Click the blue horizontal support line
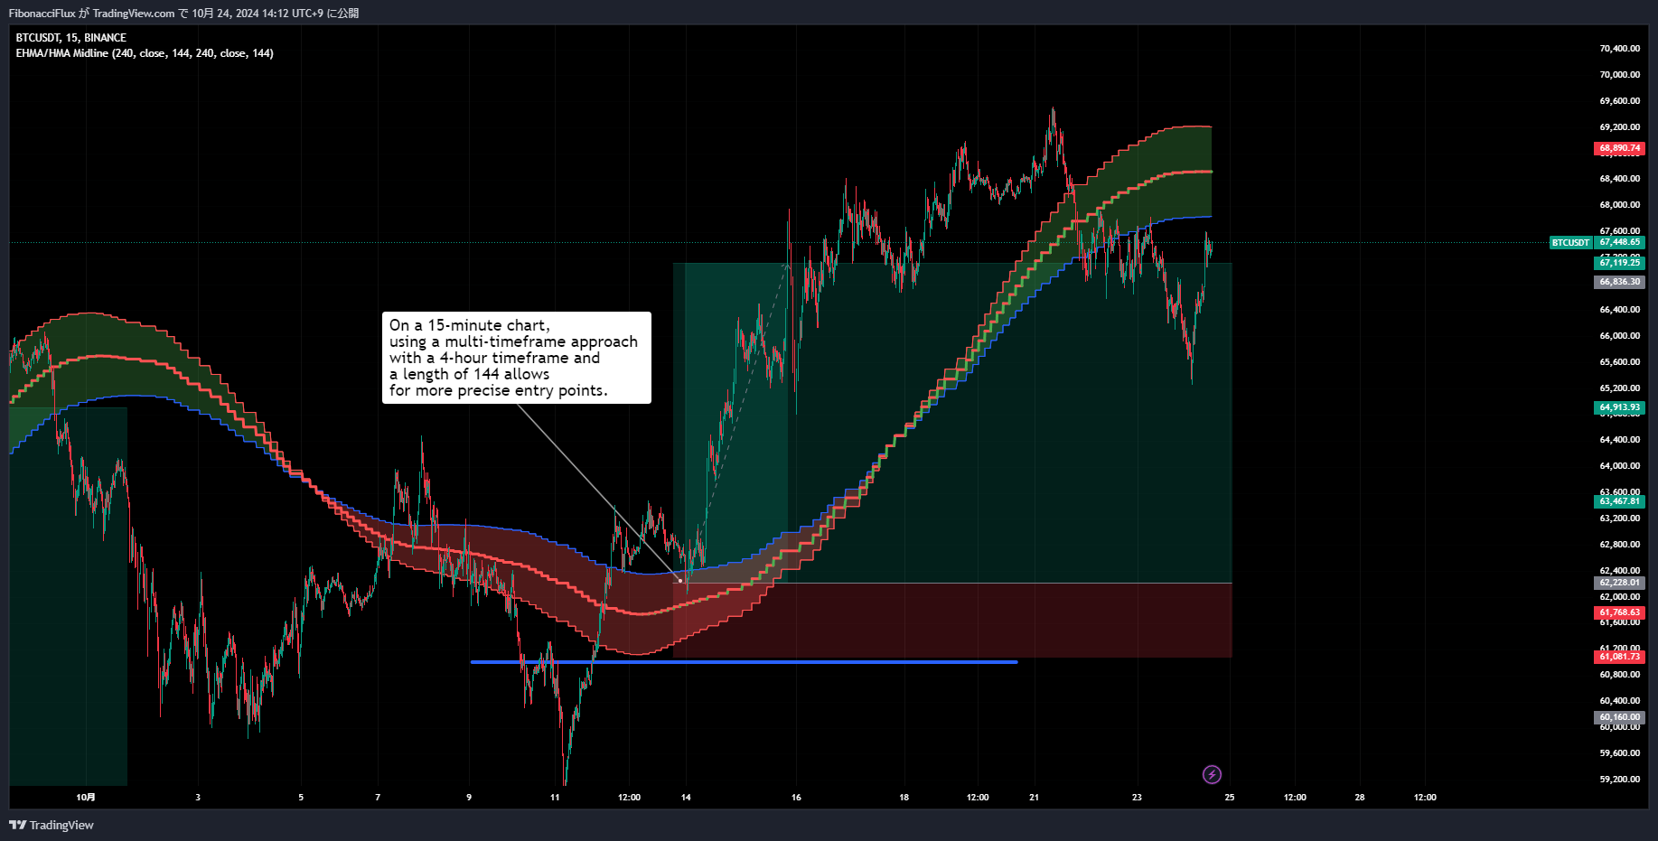Viewport: 1658px width, 841px height. 744,662
